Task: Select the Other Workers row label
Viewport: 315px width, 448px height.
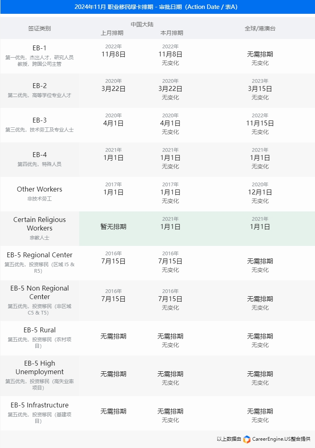Action: pyautogui.click(x=39, y=189)
